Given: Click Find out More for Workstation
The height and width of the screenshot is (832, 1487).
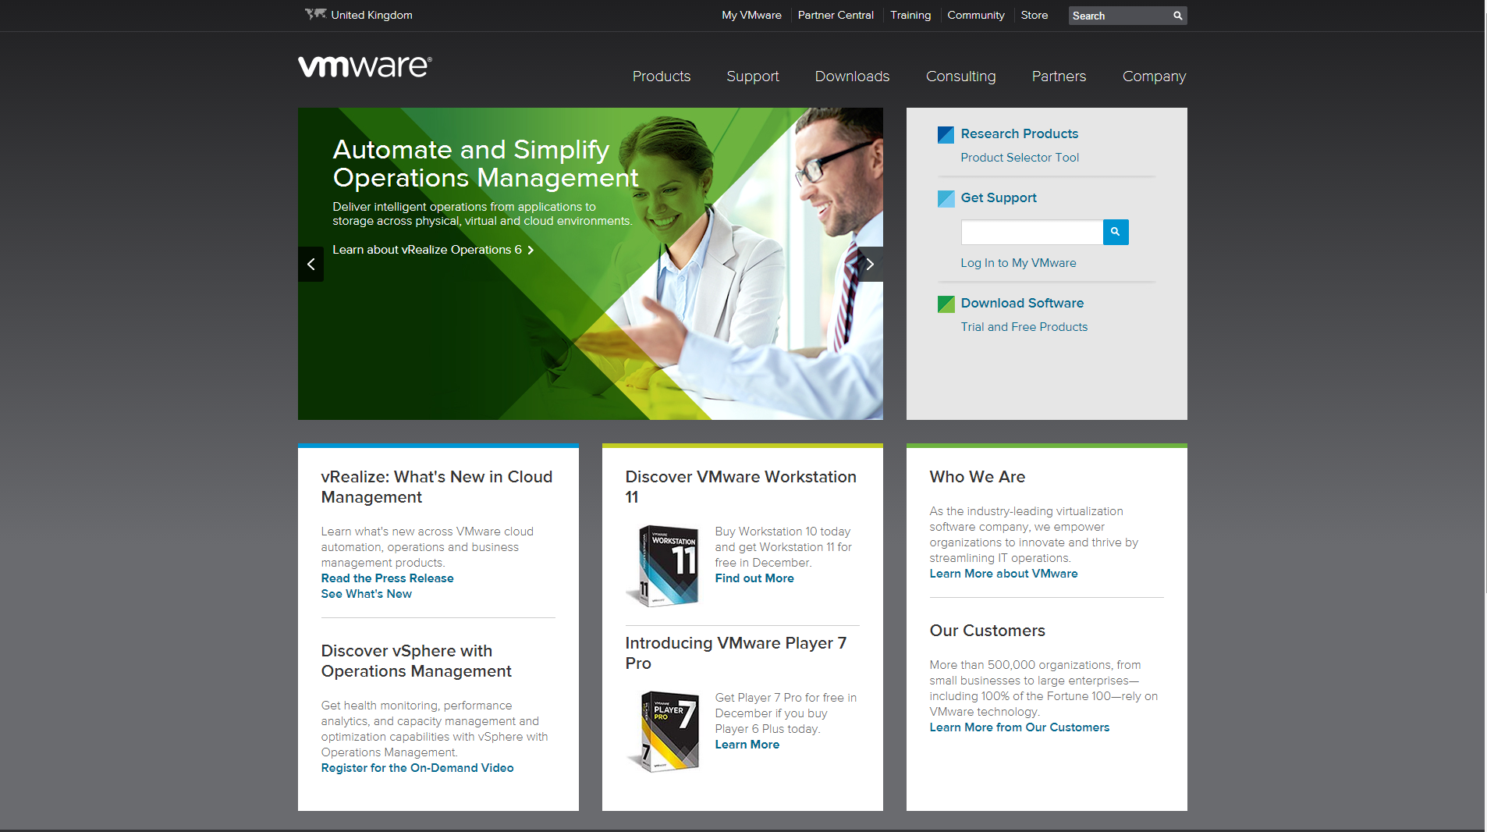Looking at the screenshot, I should pos(754,578).
